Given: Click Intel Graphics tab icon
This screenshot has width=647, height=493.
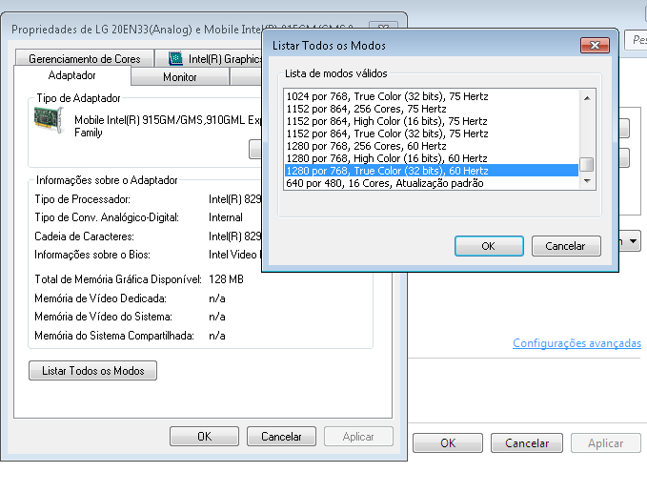Looking at the screenshot, I should coord(175,58).
